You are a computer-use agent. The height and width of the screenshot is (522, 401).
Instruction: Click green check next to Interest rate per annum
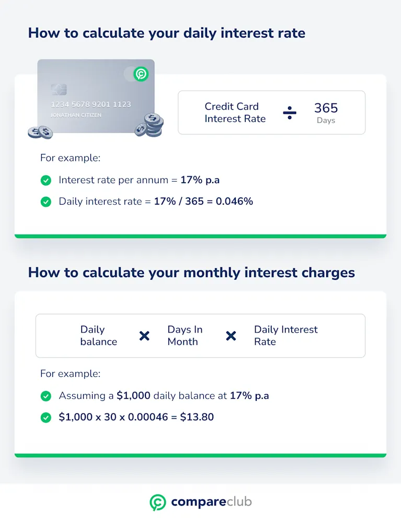pyautogui.click(x=45, y=181)
